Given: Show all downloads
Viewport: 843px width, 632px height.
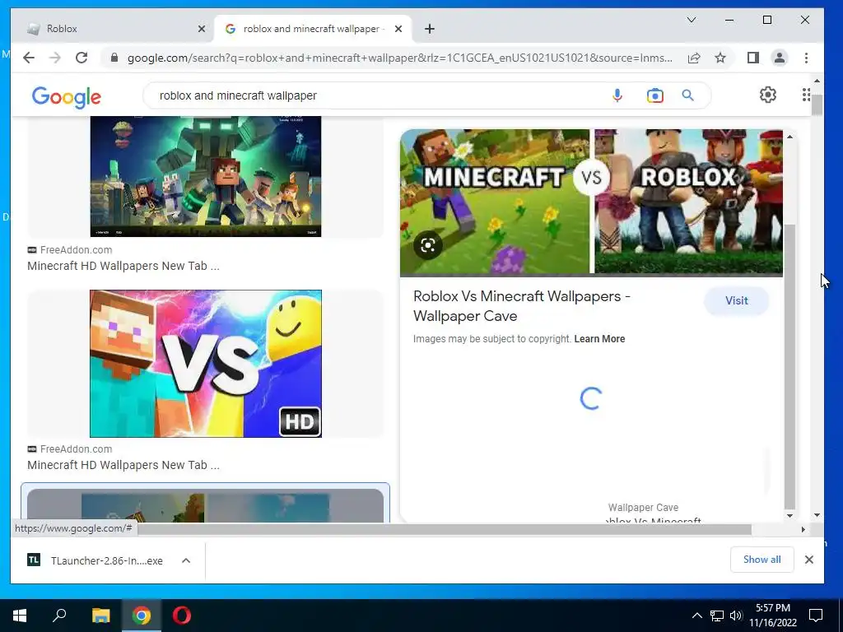Looking at the screenshot, I should pos(761,560).
